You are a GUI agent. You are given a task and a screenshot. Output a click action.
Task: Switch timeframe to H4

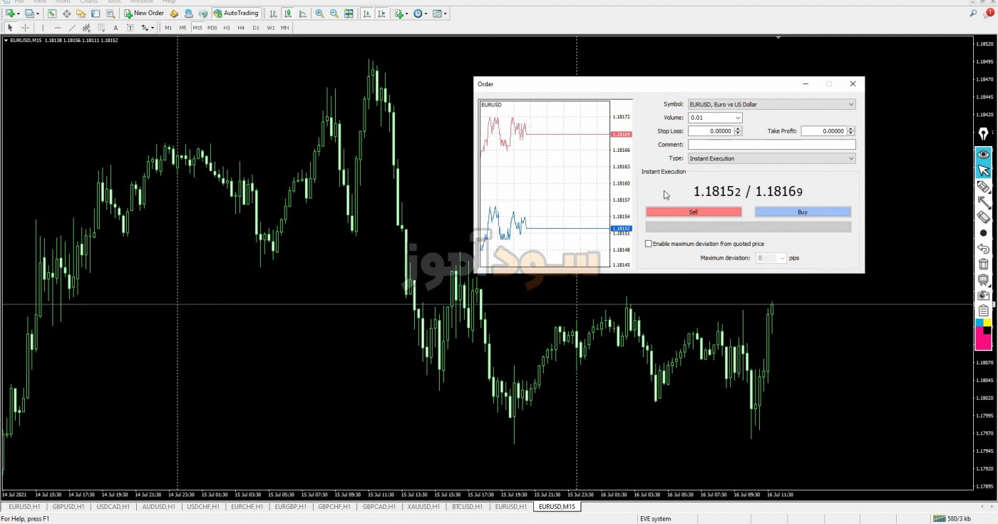[x=241, y=28]
